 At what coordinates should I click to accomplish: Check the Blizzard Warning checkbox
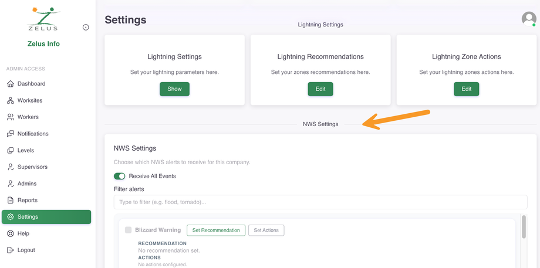(x=128, y=230)
